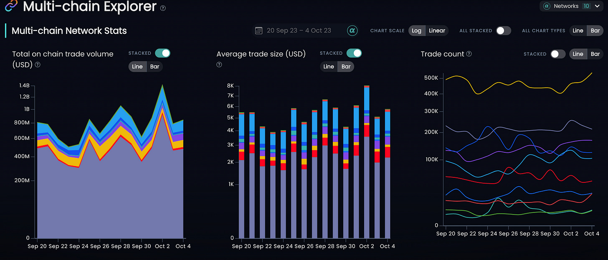The image size is (608, 260).
Task: Click the 500K axis label
Action: [x=431, y=78]
